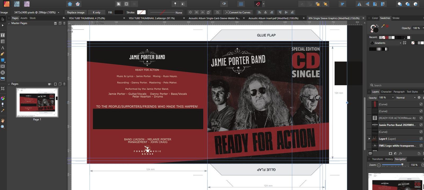Viewport: 424px width, 190px height.
Task: Uncheck visibility of Layer1
Action: [x=421, y=139]
